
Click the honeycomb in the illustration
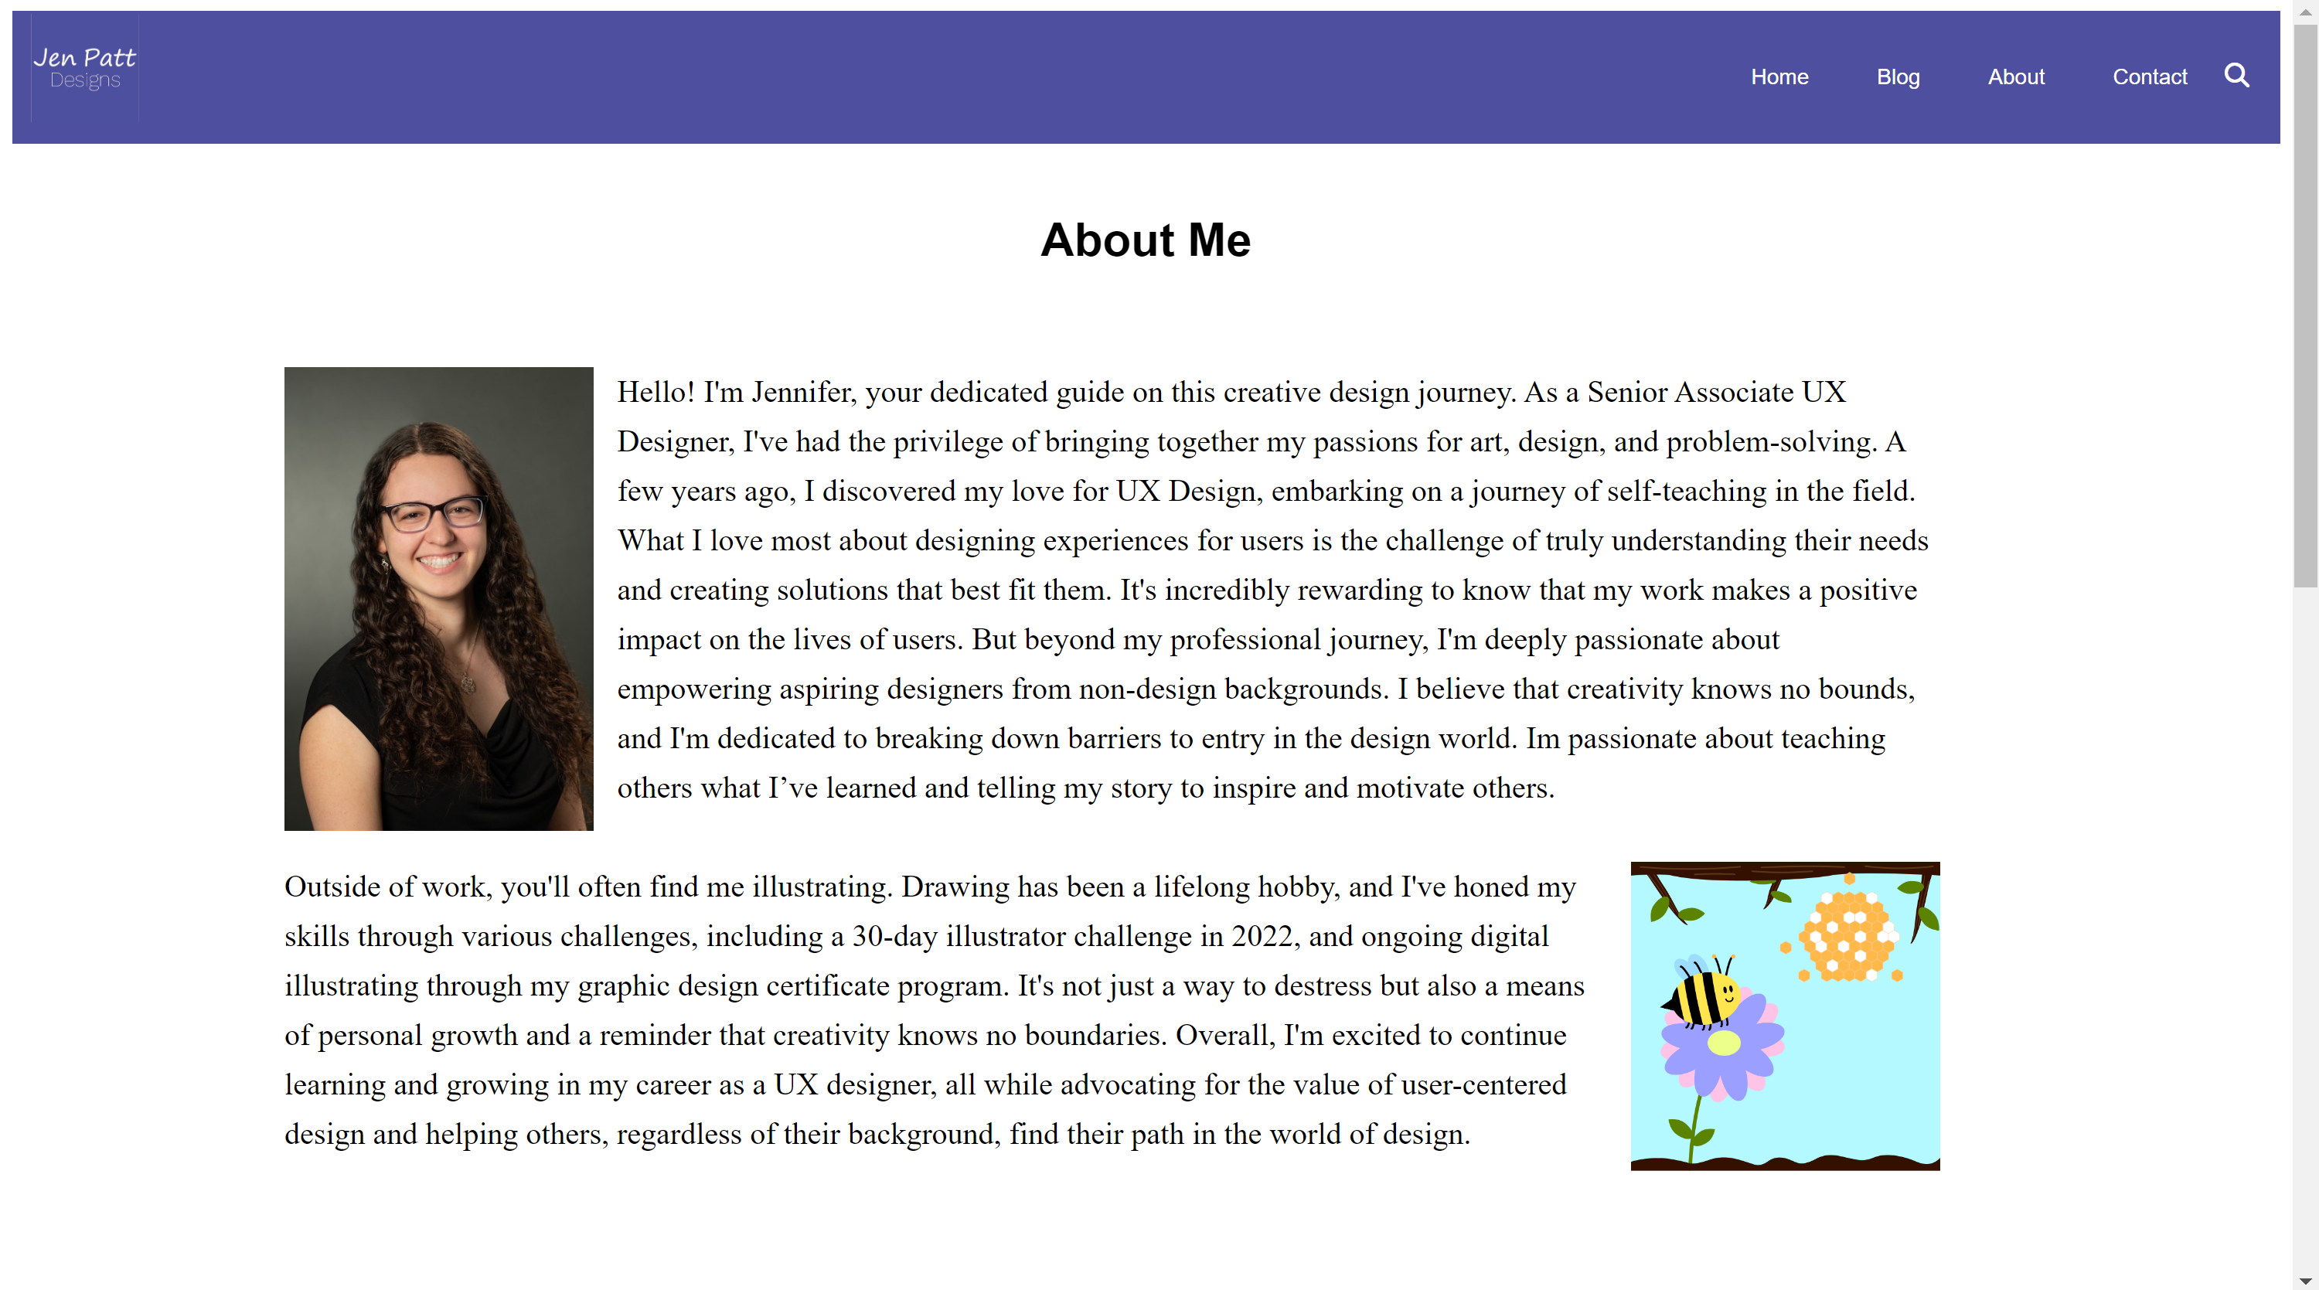coord(1847,934)
